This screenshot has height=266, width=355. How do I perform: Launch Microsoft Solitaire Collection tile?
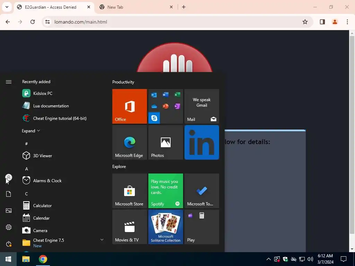pyautogui.click(x=165, y=227)
